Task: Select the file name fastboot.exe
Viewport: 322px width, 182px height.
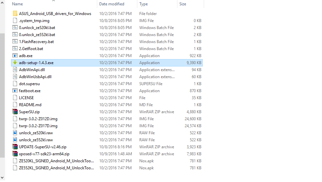Action: click(30, 90)
